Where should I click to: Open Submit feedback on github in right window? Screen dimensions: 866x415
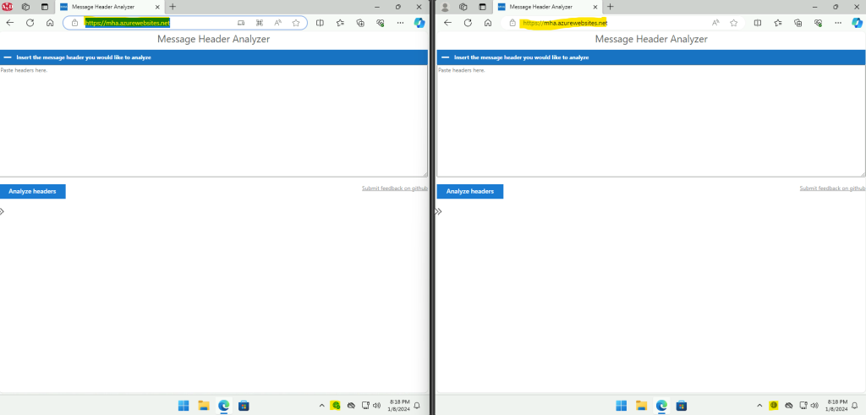(x=832, y=188)
